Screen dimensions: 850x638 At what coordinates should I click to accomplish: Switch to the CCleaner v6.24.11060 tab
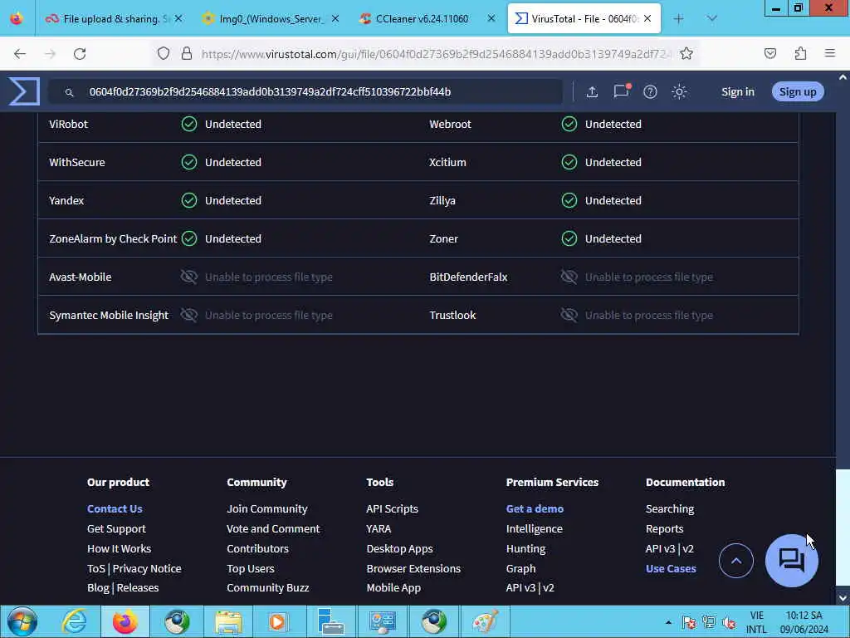[427, 19]
